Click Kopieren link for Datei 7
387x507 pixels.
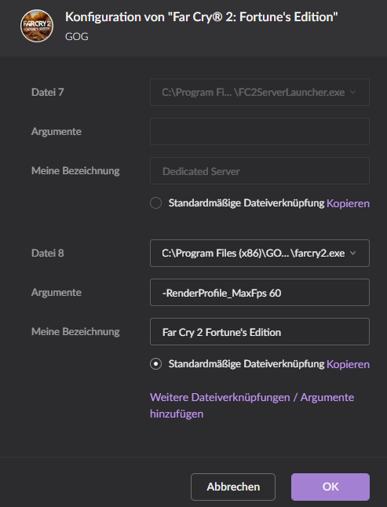[348, 203]
